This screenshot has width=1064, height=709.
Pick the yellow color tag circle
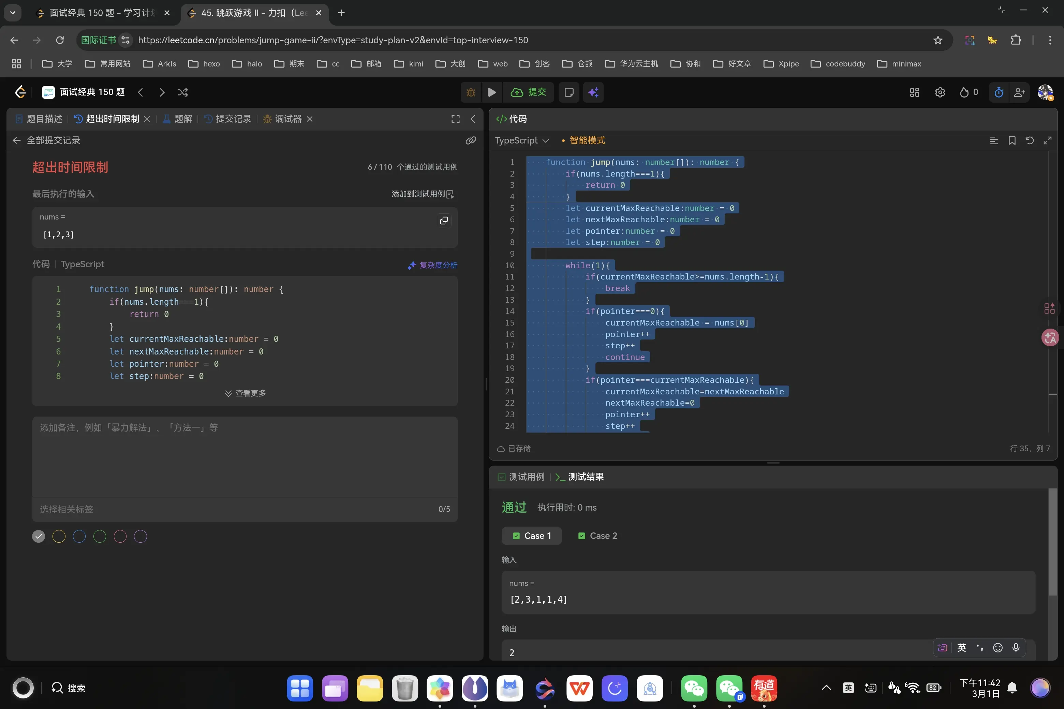[x=59, y=536]
